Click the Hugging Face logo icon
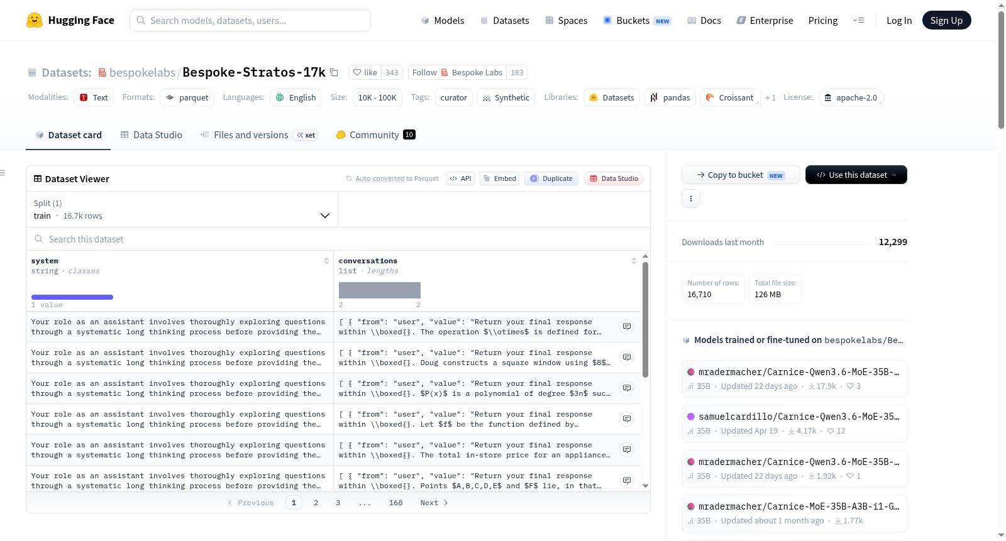Viewport: 1006px width, 541px height. point(35,20)
